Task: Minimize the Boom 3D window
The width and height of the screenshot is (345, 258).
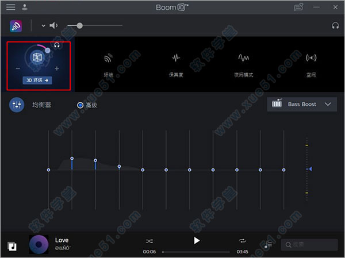Action: pos(316,7)
